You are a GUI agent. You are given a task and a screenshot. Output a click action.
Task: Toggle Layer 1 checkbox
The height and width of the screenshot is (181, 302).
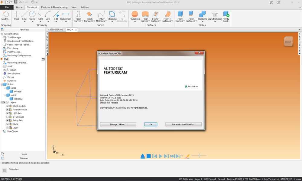[8, 128]
